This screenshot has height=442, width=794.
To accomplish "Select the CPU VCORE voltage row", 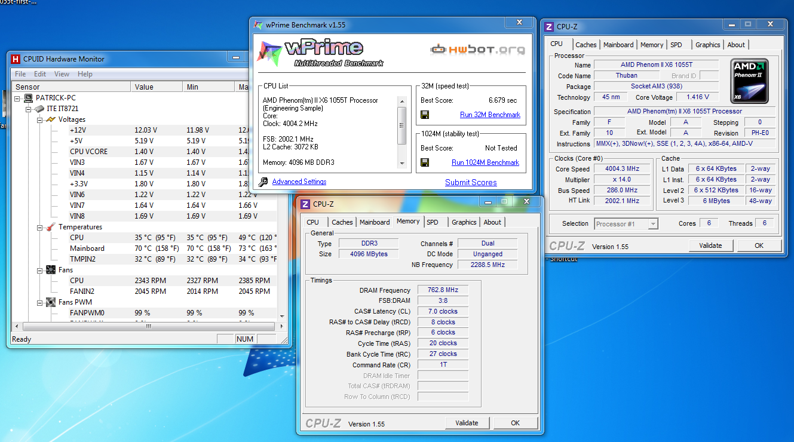I will pyautogui.click(x=144, y=152).
